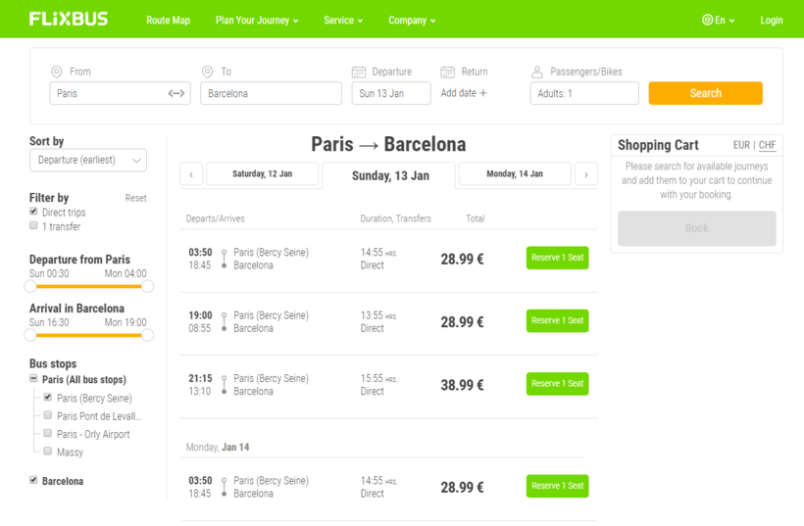
Task: Go to previous date with left arrow
Action: (x=191, y=174)
